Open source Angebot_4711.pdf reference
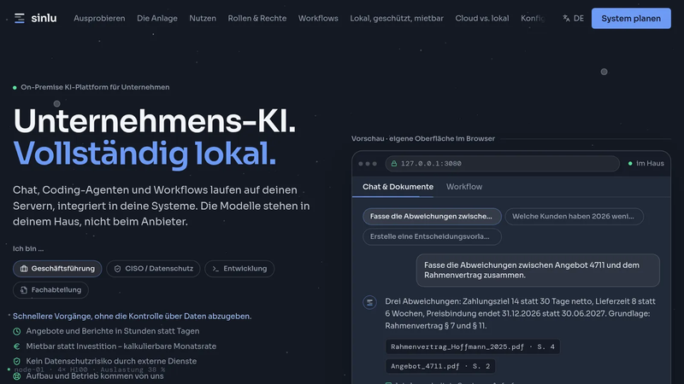The height and width of the screenshot is (384, 684). [440, 366]
